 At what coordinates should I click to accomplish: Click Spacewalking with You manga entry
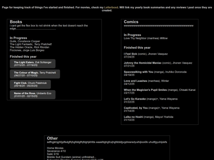click(x=155, y=72)
